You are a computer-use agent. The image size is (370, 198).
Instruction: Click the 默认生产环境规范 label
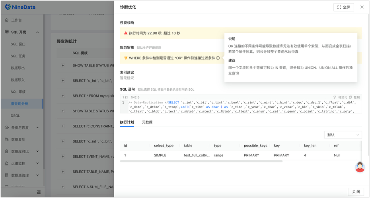[149, 48]
